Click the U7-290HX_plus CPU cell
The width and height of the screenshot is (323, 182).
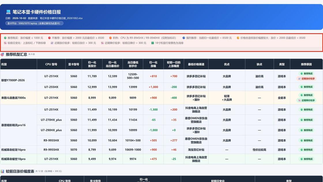[x=51, y=130]
